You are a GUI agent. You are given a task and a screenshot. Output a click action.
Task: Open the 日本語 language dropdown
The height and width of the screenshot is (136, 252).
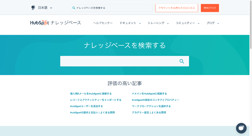pyautogui.click(x=45, y=8)
